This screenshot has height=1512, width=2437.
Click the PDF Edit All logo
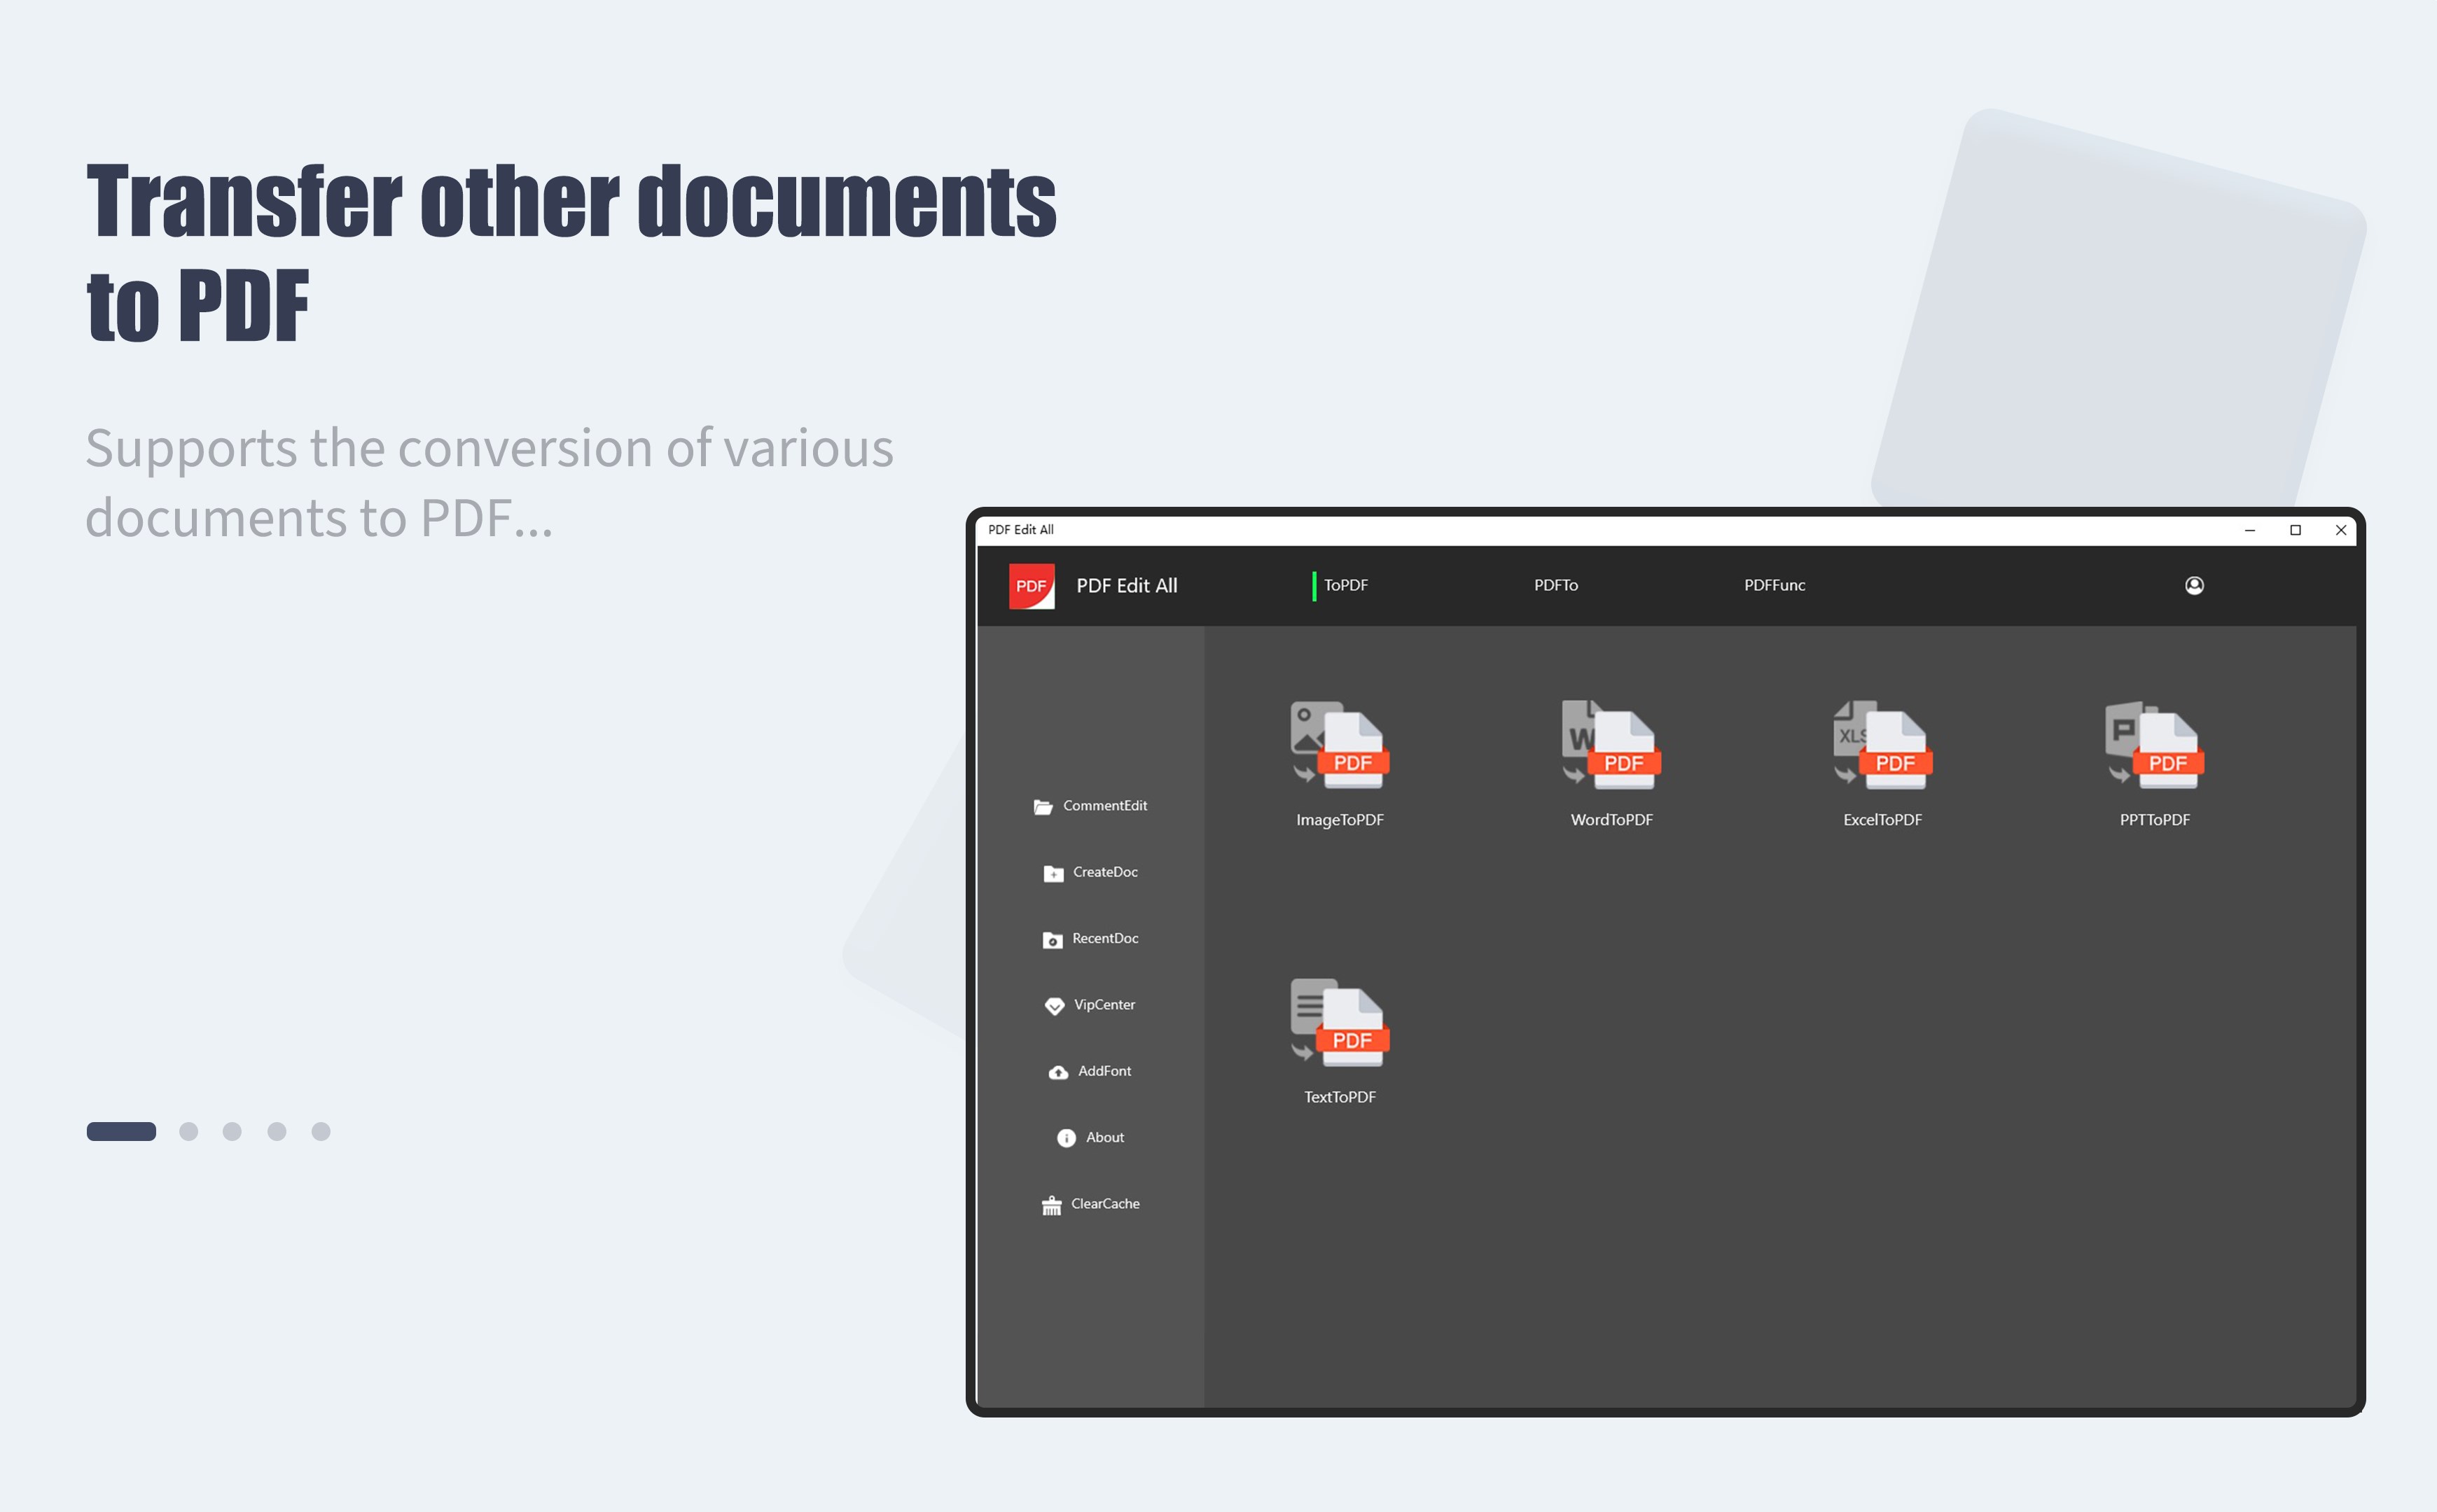(1032, 585)
